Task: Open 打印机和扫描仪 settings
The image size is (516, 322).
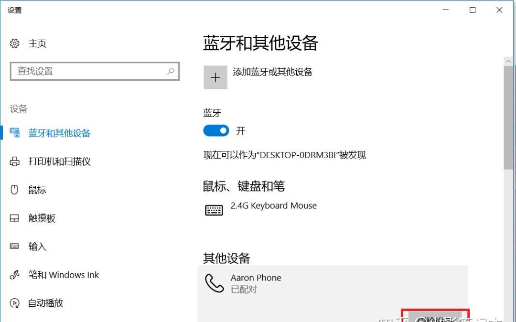Action: pyautogui.click(x=59, y=161)
